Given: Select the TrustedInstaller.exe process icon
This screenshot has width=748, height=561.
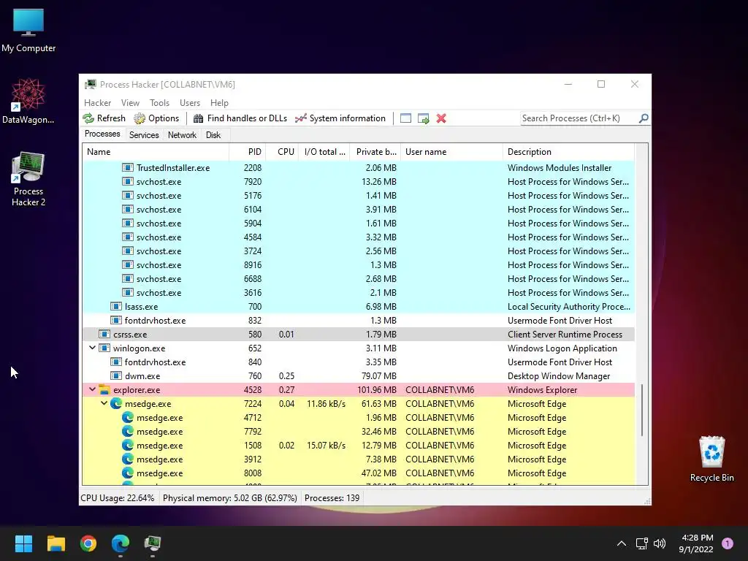Looking at the screenshot, I should (x=127, y=167).
